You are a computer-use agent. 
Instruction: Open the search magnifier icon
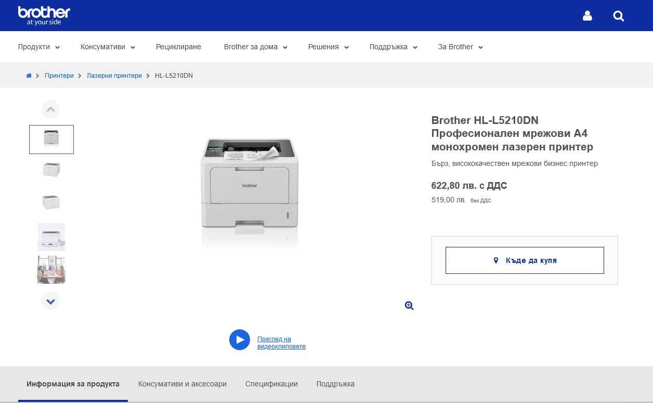(619, 16)
